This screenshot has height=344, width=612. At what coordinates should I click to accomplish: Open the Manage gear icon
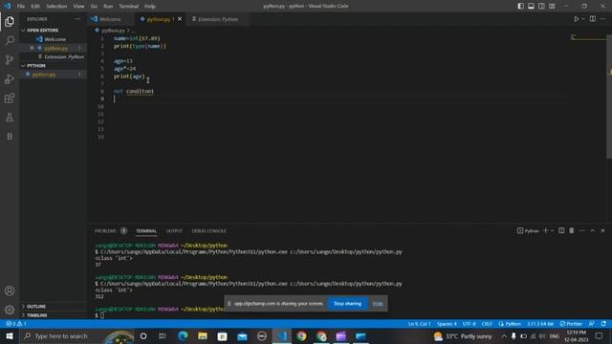coord(10,310)
